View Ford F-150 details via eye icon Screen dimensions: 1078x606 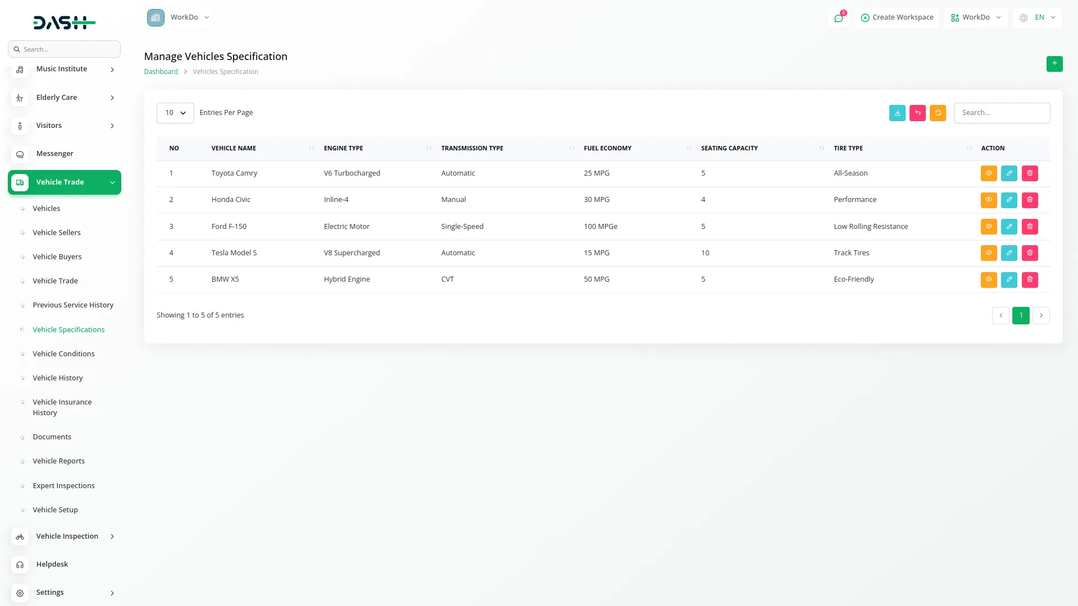point(988,227)
